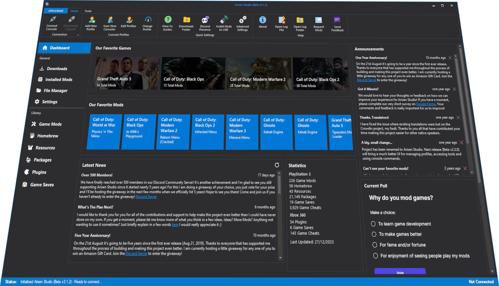Viewport: 499px width, 286px height.
Task: Open the Google Forms survey link
Action: [x=425, y=104]
